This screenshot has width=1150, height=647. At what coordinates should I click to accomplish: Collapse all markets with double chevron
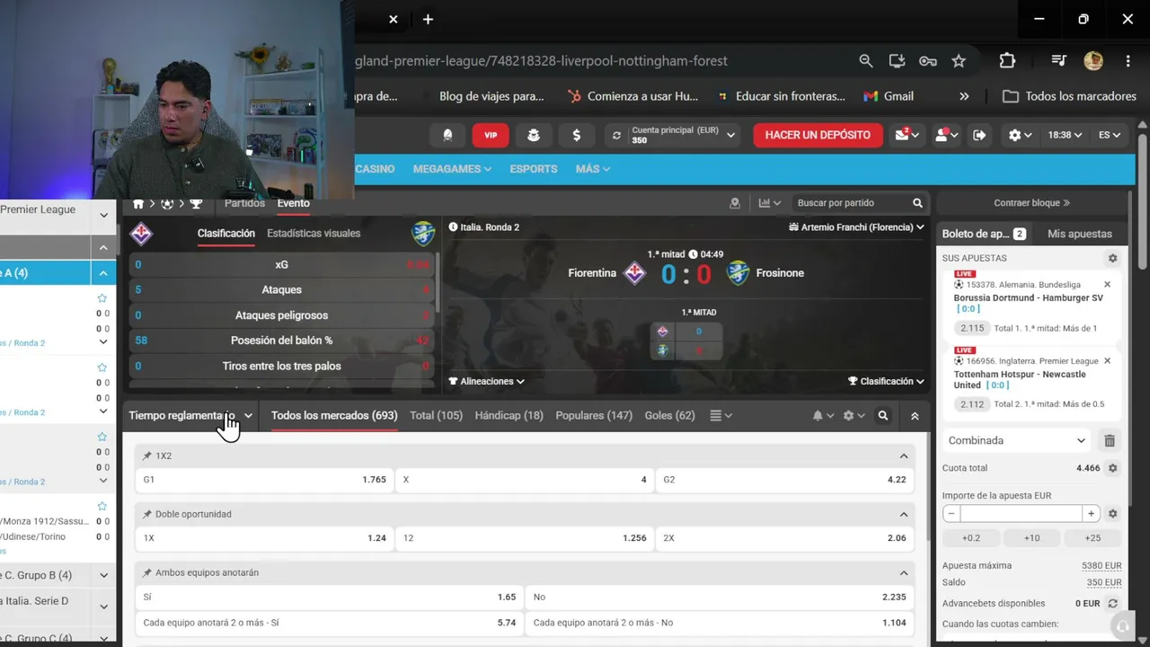pyautogui.click(x=915, y=416)
